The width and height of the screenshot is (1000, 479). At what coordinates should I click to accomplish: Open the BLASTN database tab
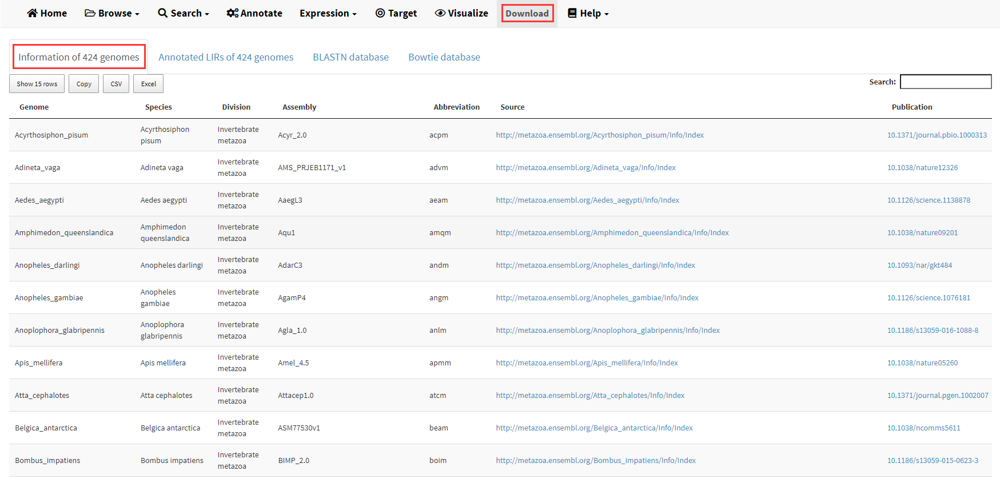click(350, 57)
